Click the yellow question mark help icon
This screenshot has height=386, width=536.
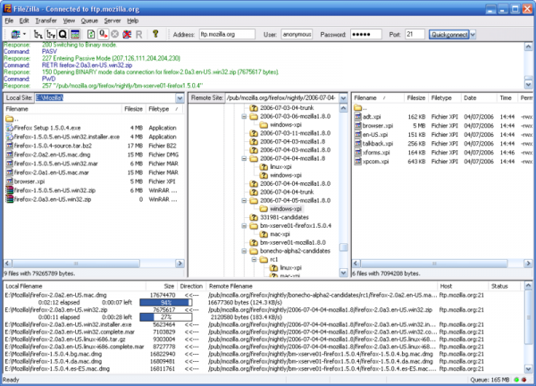click(x=155, y=33)
